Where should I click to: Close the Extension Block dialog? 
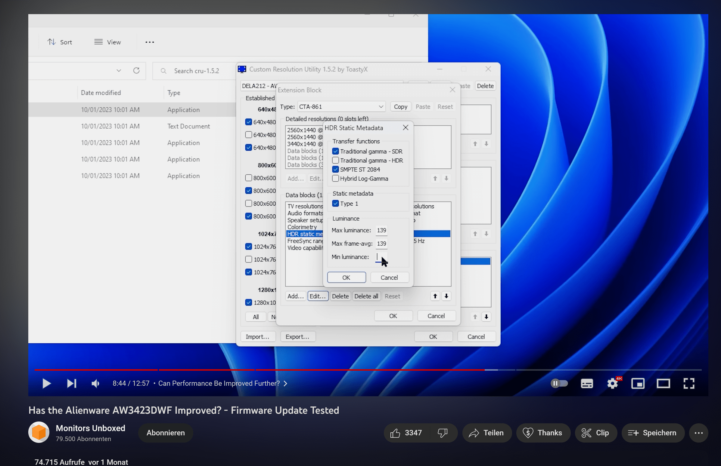452,90
